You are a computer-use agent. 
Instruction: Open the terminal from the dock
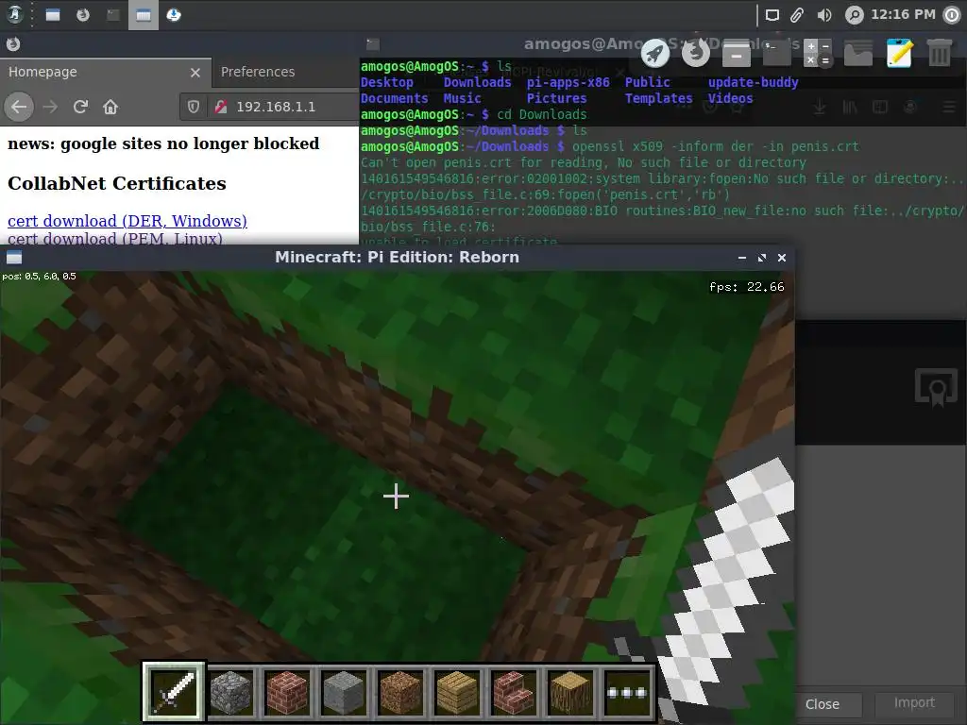(x=777, y=53)
